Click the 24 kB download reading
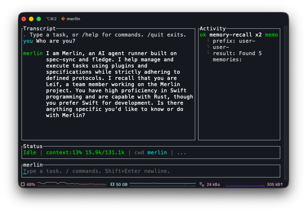 (213, 185)
